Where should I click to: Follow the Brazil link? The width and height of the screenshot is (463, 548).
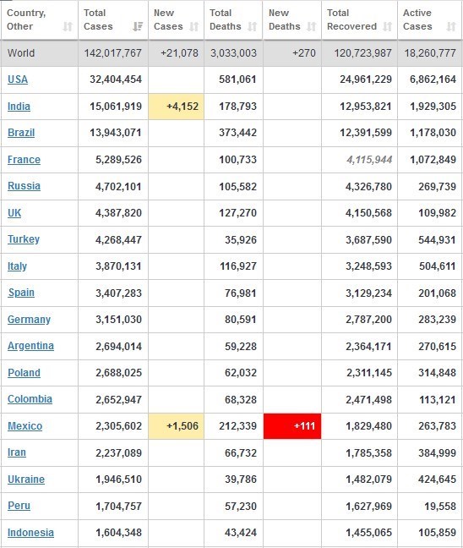[21, 133]
